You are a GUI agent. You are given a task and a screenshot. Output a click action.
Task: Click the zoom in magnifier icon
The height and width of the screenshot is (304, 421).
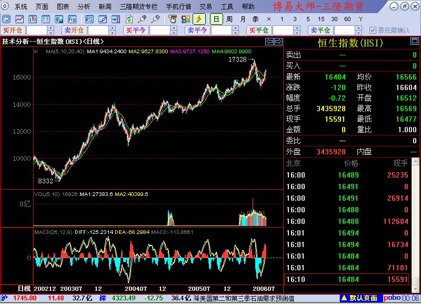point(143,19)
